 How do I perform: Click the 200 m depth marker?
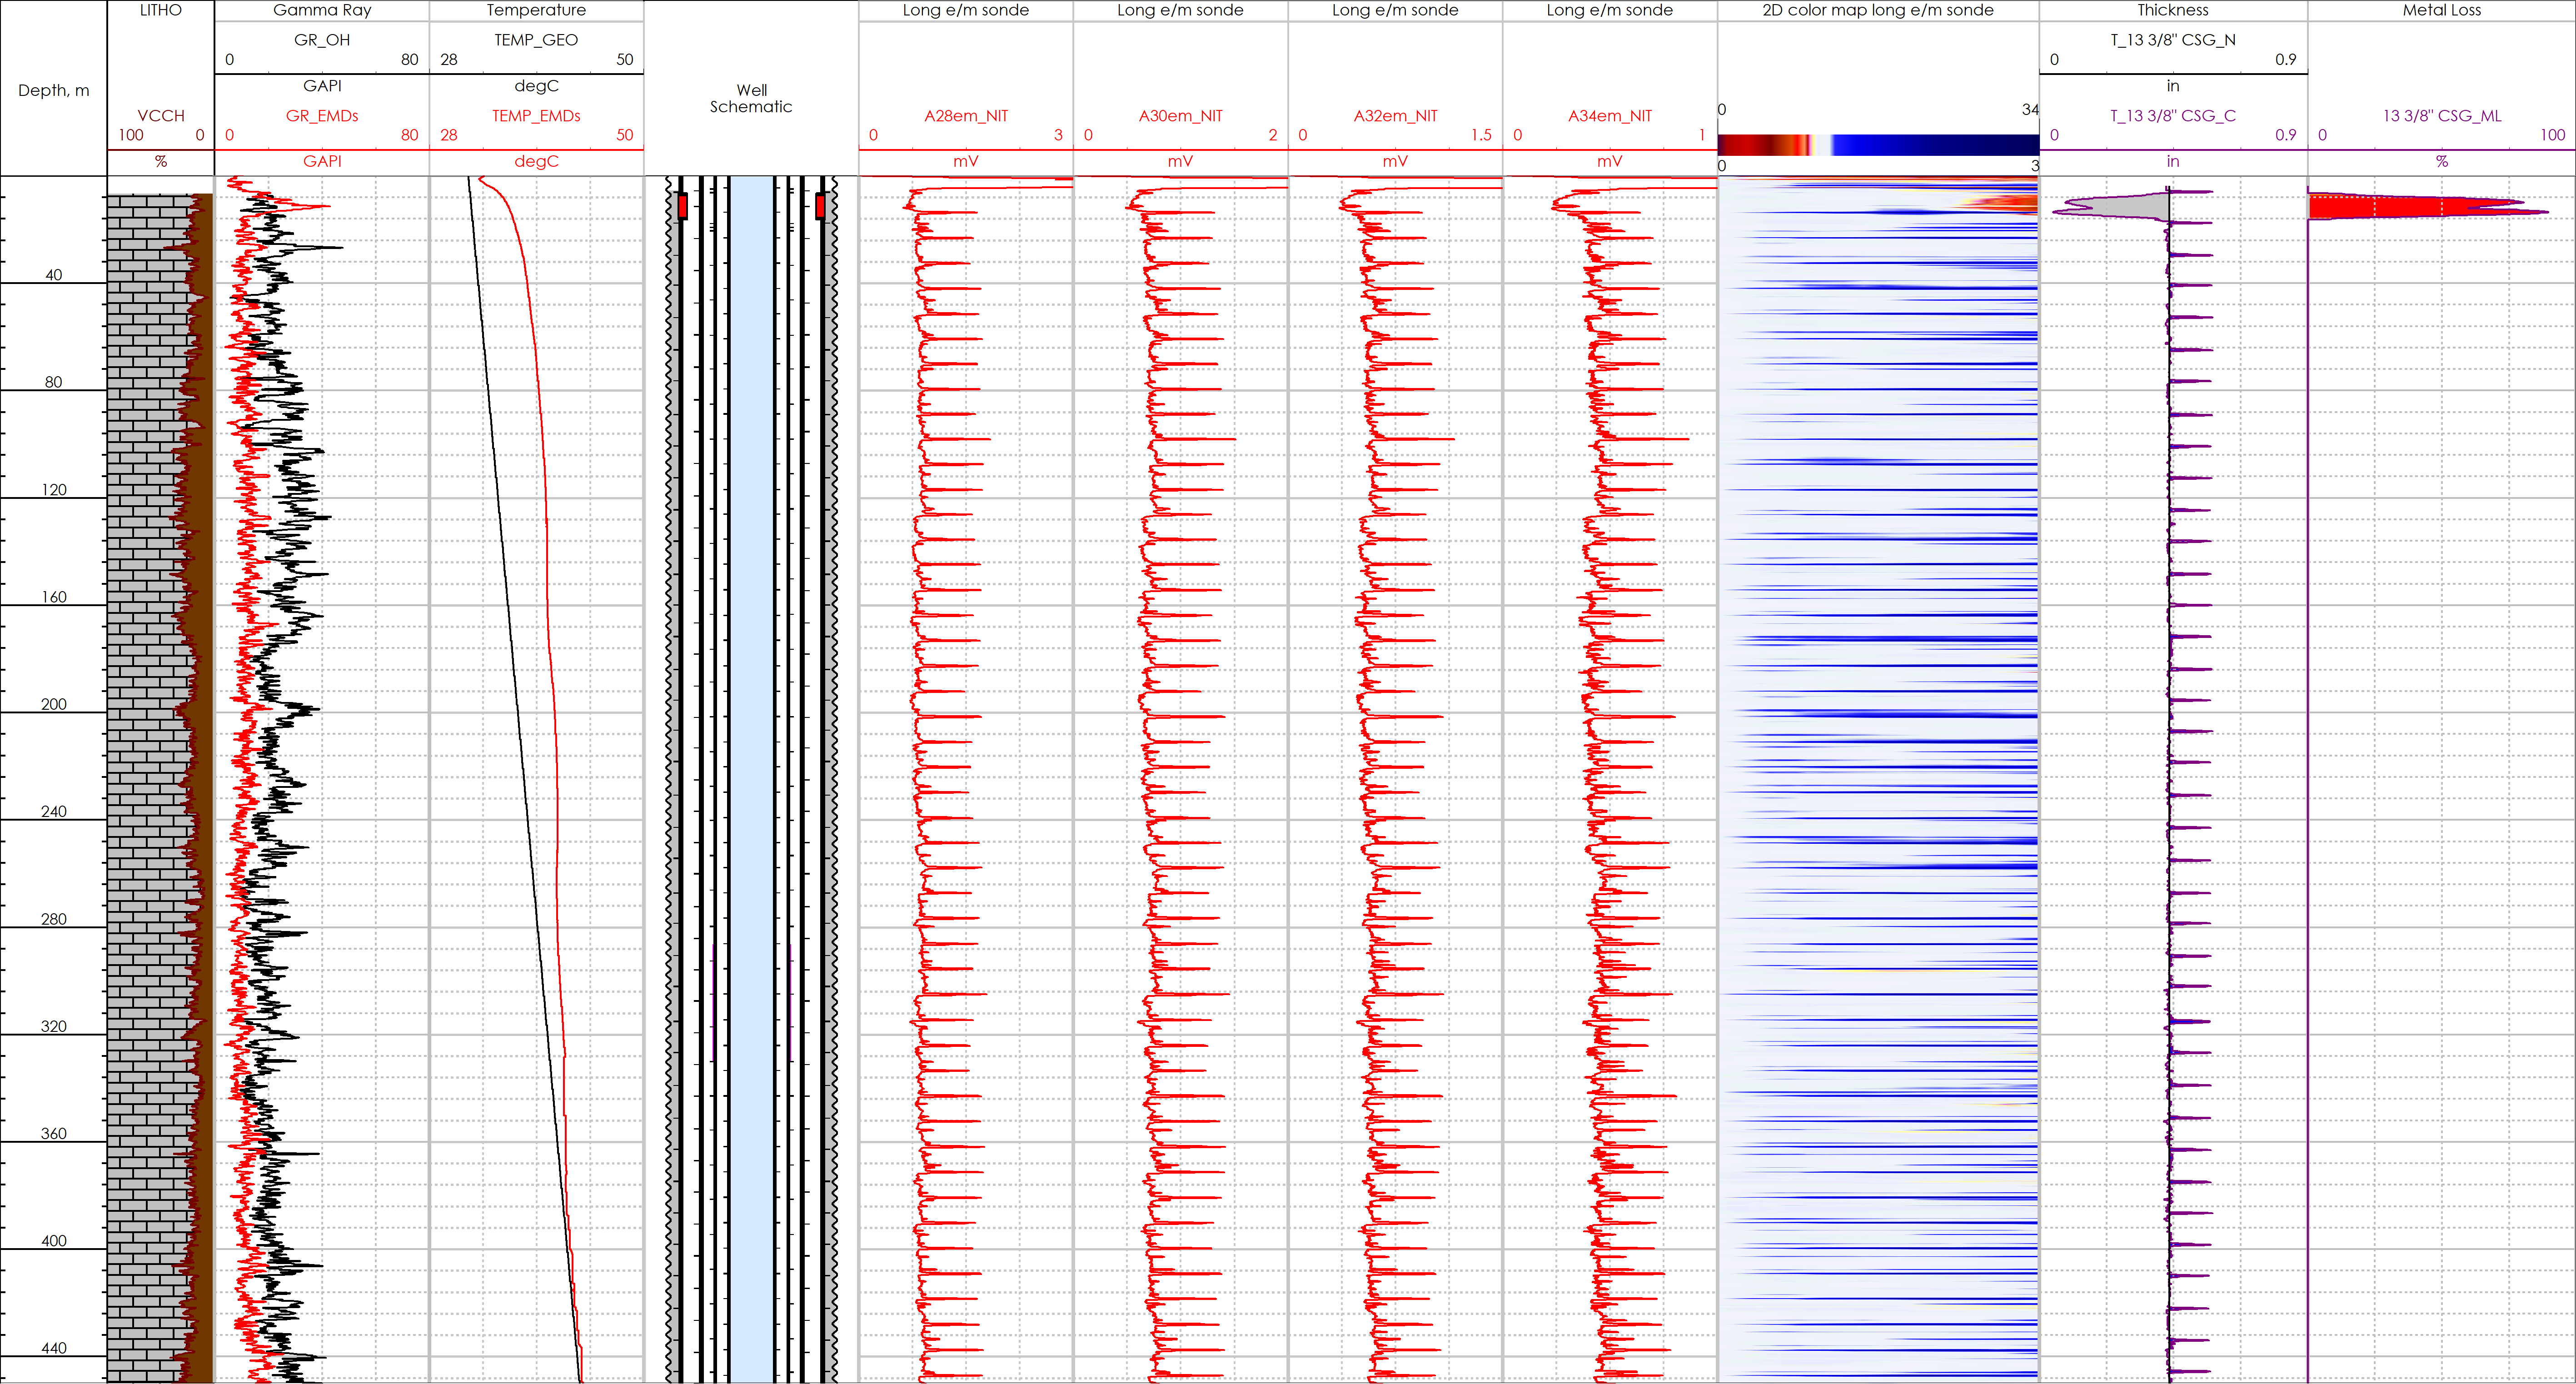tap(53, 704)
